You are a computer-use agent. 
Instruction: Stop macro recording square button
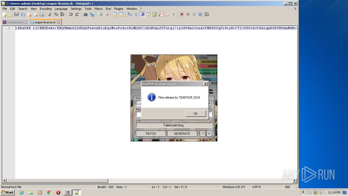188,14
